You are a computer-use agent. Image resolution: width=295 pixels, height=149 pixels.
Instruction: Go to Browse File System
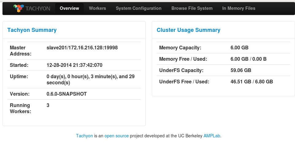click(x=192, y=8)
